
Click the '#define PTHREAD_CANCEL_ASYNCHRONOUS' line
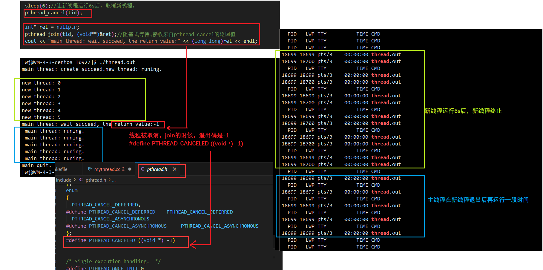162,226
